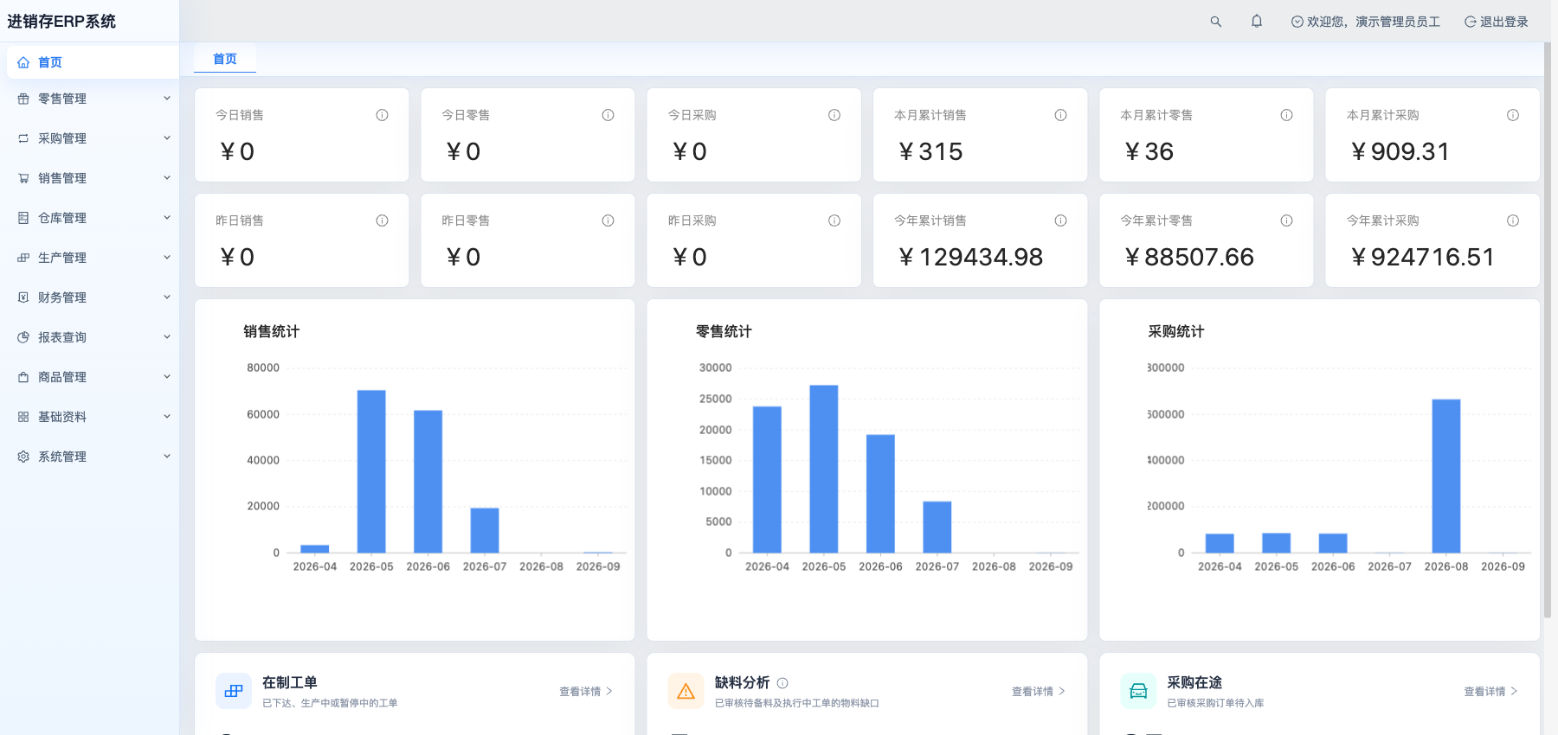This screenshot has height=735, width=1558.
Task: Click the 生产管理 sidebar icon
Action: pyautogui.click(x=23, y=258)
